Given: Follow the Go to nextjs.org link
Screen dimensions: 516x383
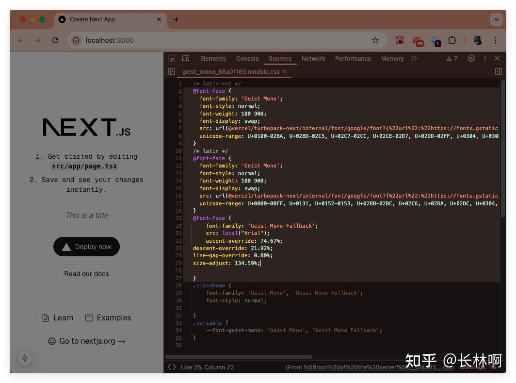Looking at the screenshot, I should (86, 341).
